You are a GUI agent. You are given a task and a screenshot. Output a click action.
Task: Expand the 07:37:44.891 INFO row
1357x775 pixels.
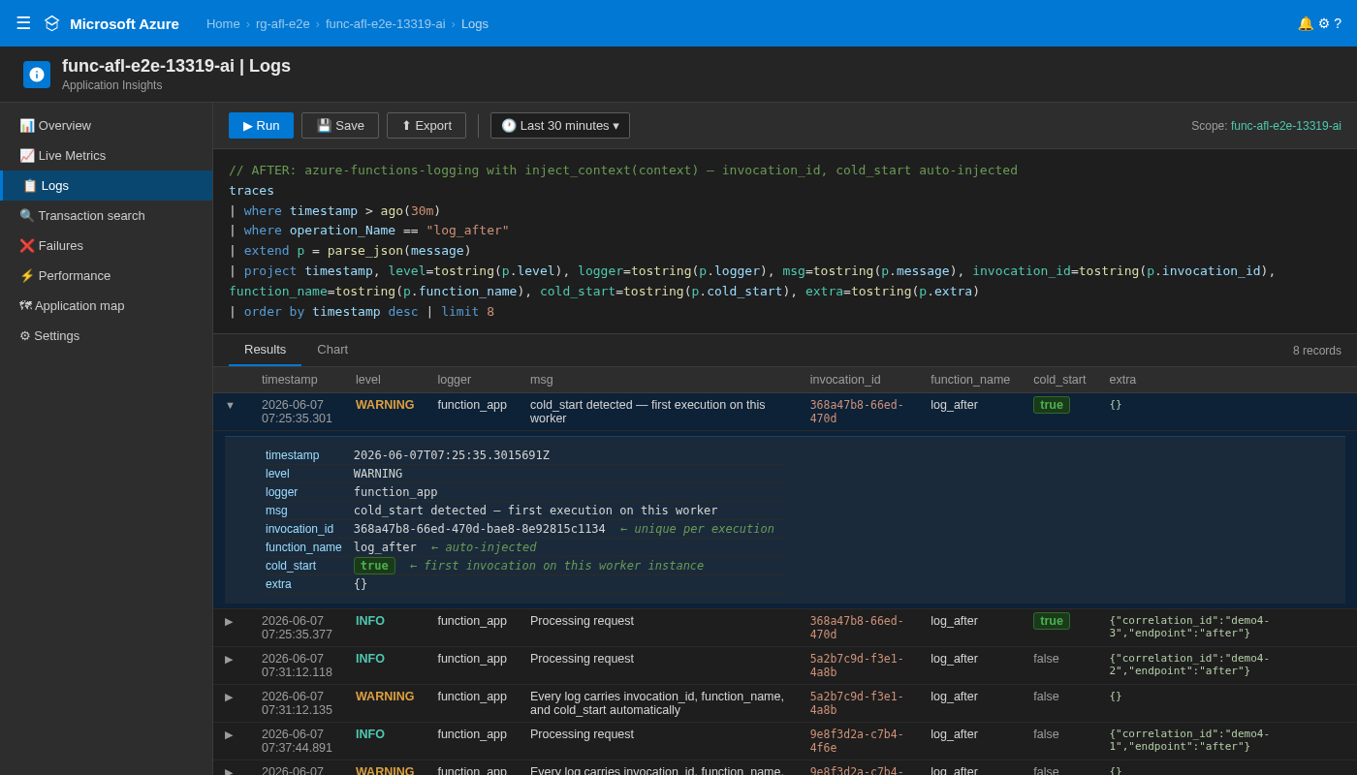click(230, 734)
